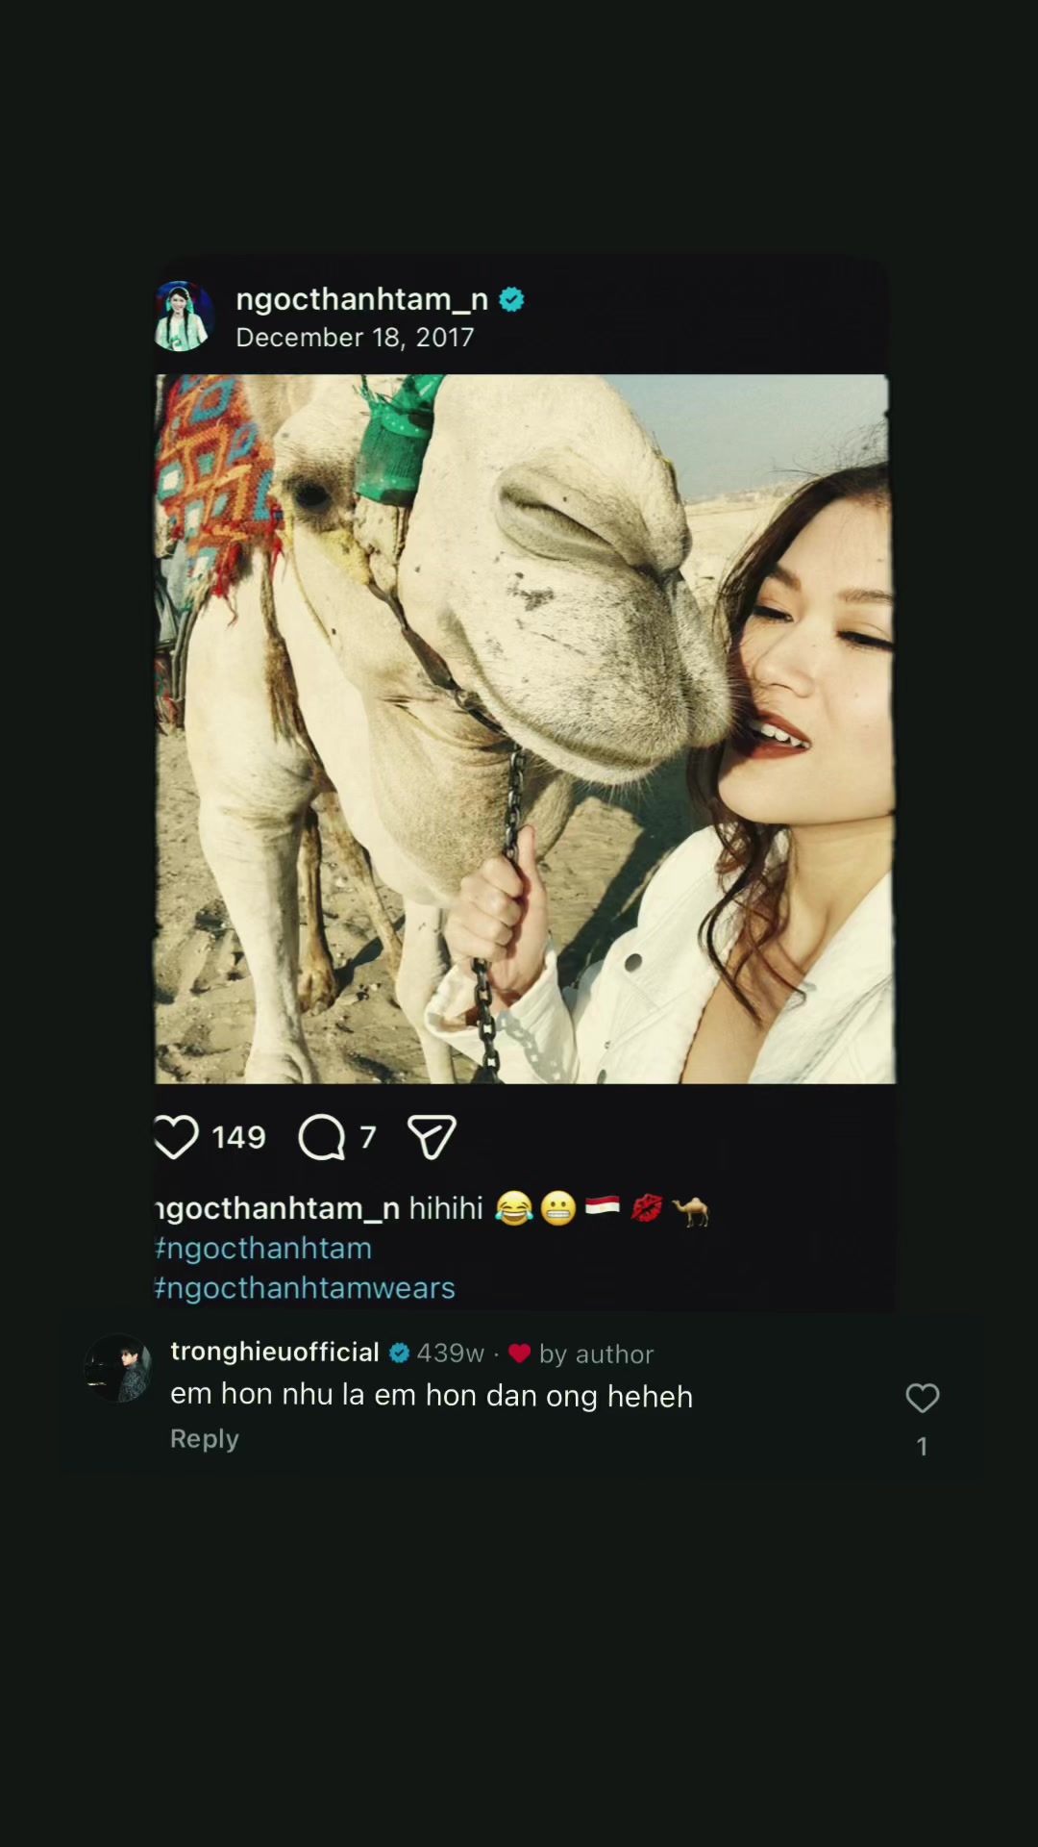The height and width of the screenshot is (1847, 1038).
Task: Open the #ngocthanhtam hashtag
Action: coord(263,1248)
